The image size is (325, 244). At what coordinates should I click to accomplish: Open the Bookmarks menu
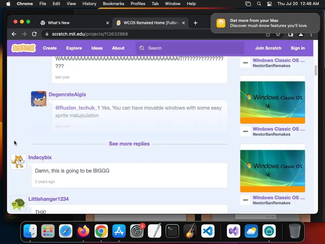click(114, 4)
